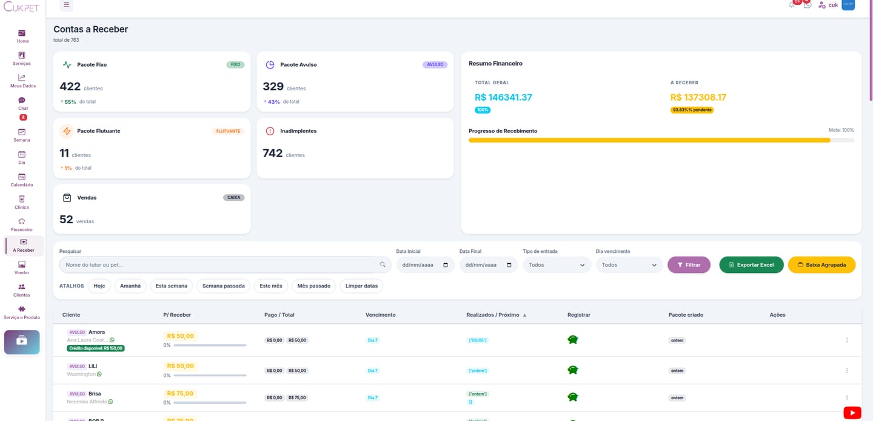Go to Calendário in the sidebar

(x=22, y=180)
